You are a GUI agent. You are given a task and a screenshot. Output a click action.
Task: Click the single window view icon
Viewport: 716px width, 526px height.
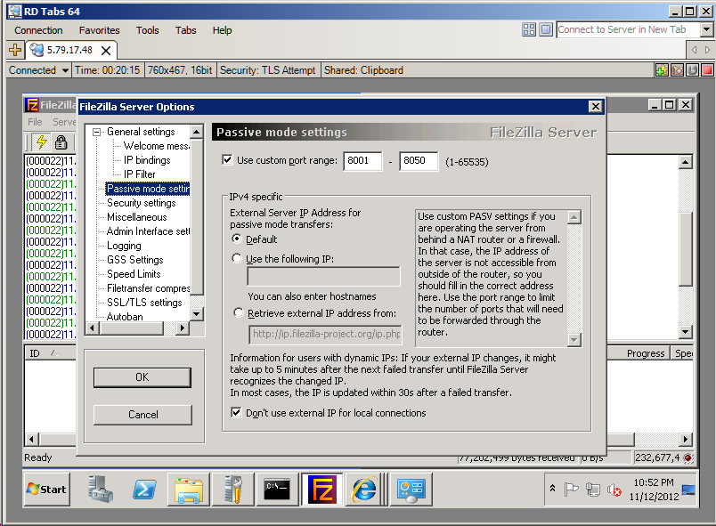[546, 29]
